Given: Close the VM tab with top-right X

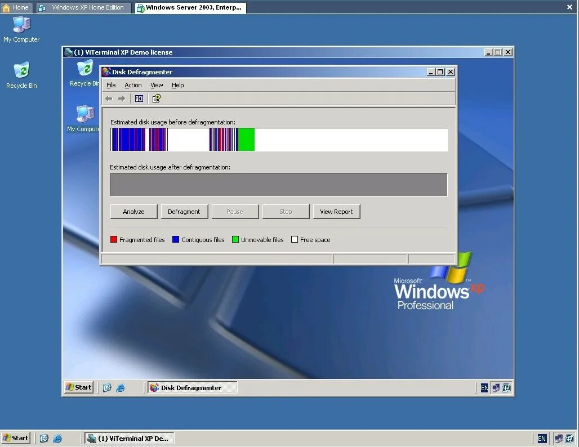Looking at the screenshot, I should (570, 7).
